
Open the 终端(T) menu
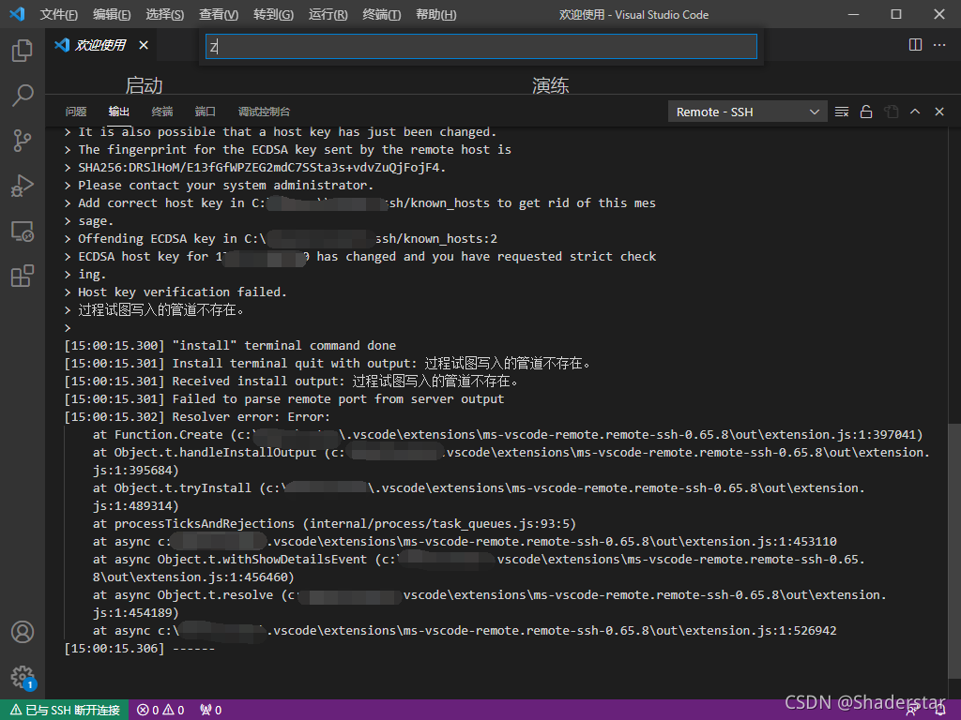point(381,14)
